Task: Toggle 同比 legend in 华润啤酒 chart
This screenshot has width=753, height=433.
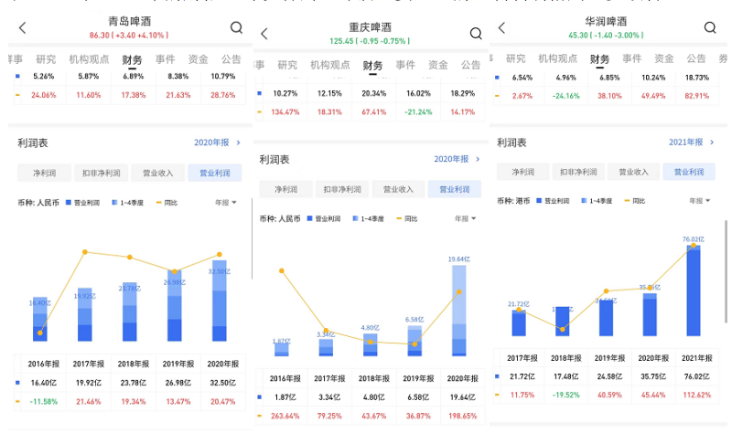Action: pyautogui.click(x=635, y=201)
